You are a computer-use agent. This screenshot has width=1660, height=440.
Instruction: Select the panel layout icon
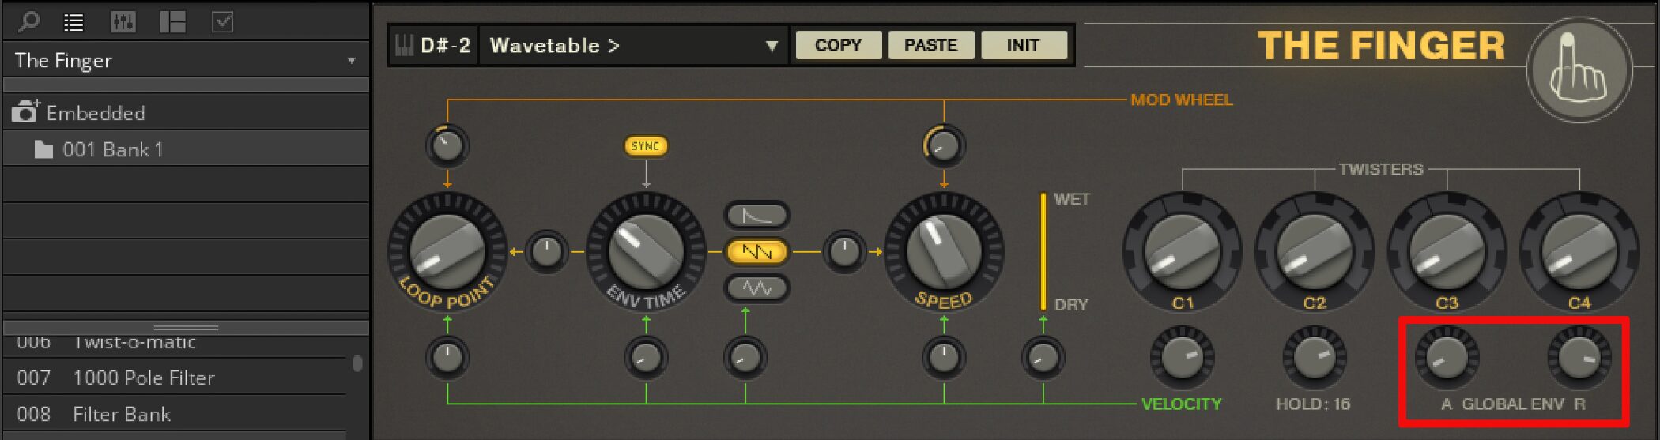click(172, 22)
